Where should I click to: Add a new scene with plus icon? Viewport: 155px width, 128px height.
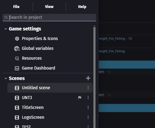coord(88,78)
